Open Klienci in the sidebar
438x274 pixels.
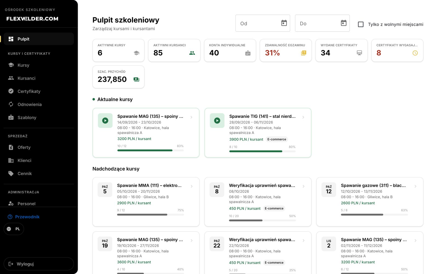[39, 160]
